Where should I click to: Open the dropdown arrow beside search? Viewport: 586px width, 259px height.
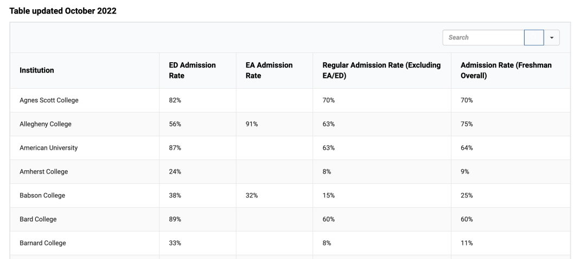pyautogui.click(x=552, y=38)
